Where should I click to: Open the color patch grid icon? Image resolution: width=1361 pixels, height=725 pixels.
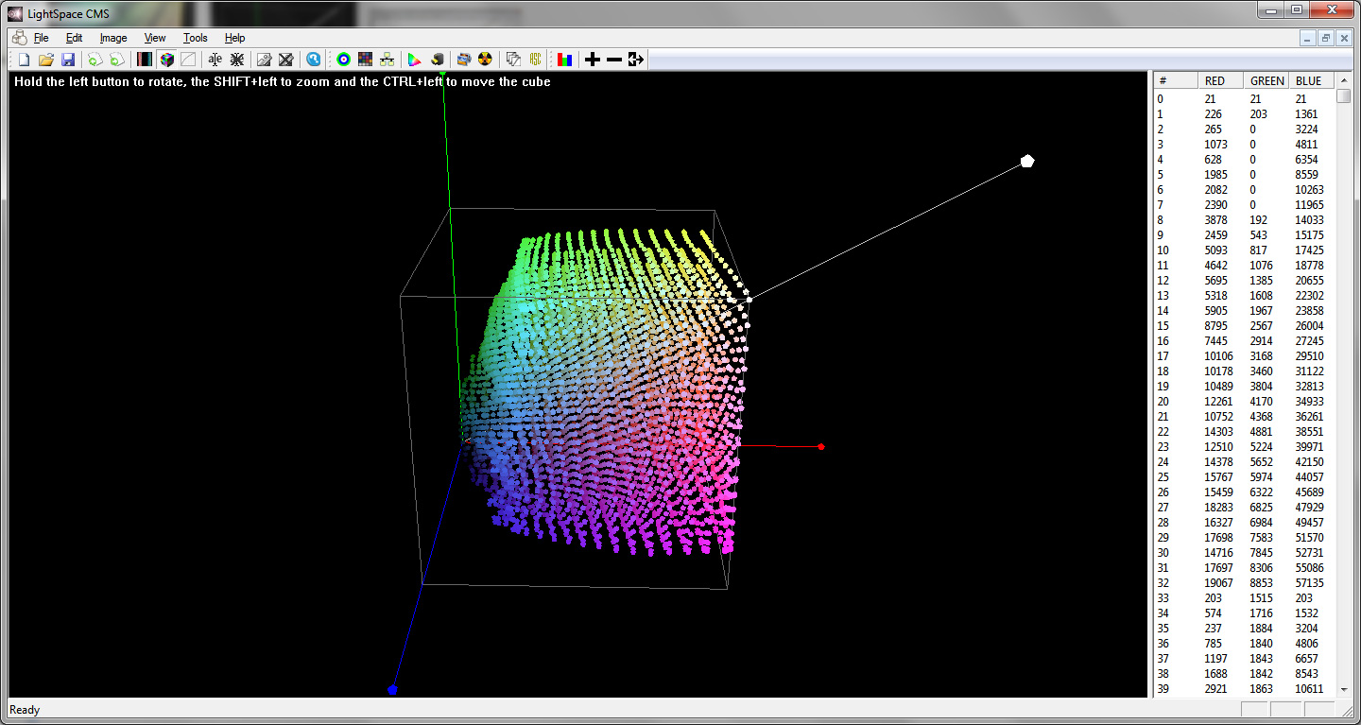tap(366, 60)
